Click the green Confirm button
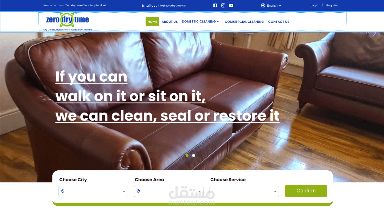The height and width of the screenshot is (211, 384). pos(306,191)
